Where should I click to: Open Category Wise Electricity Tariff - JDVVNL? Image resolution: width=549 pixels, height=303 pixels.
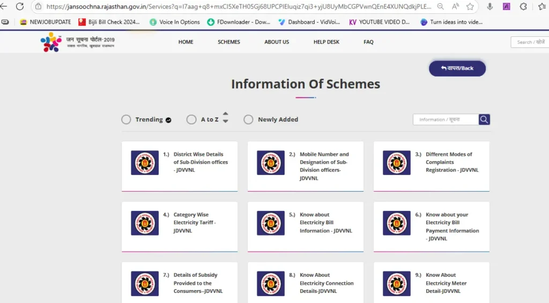coord(195,223)
